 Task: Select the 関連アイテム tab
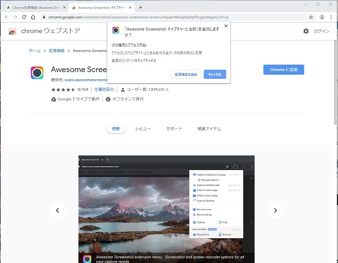pyautogui.click(x=209, y=129)
